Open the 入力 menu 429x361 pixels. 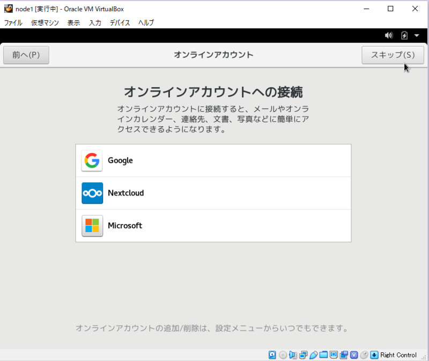(95, 23)
